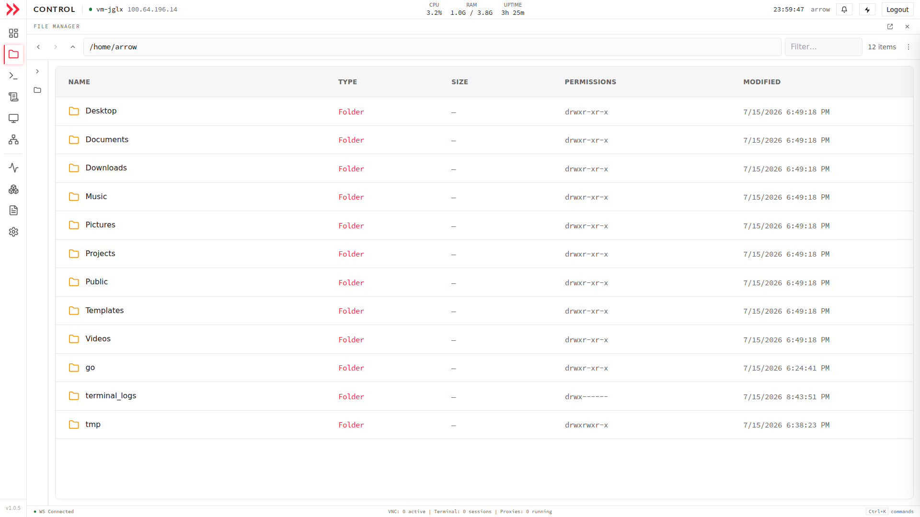Screen dimensions: 920x517
Task: Click the Pictures folder icon
Action: [74, 225]
